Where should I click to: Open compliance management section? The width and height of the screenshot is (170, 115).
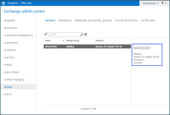pos(18,35)
